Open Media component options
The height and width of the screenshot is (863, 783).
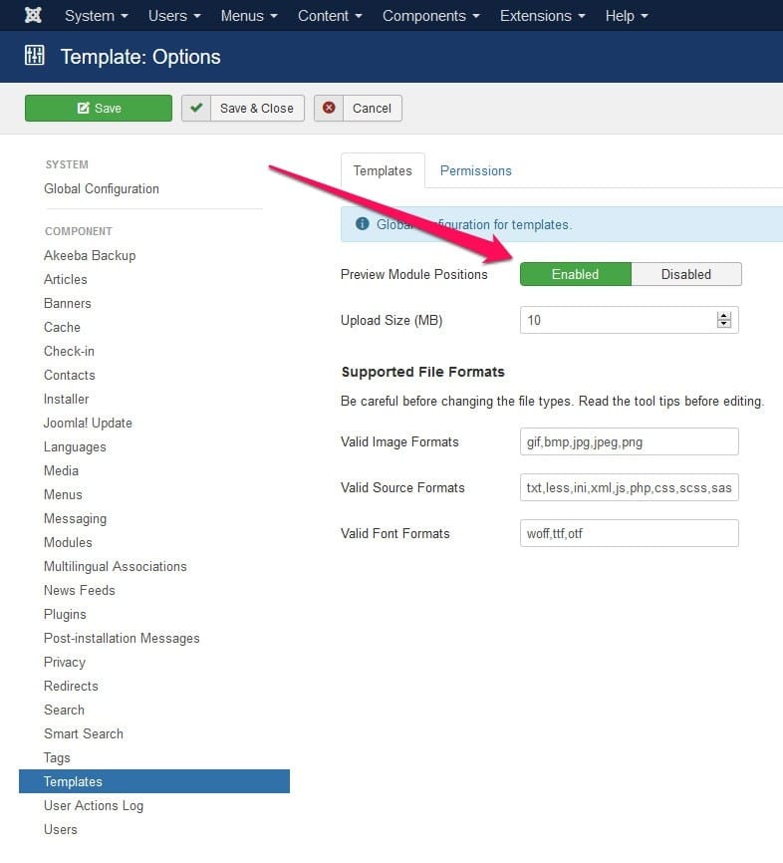[x=61, y=470]
